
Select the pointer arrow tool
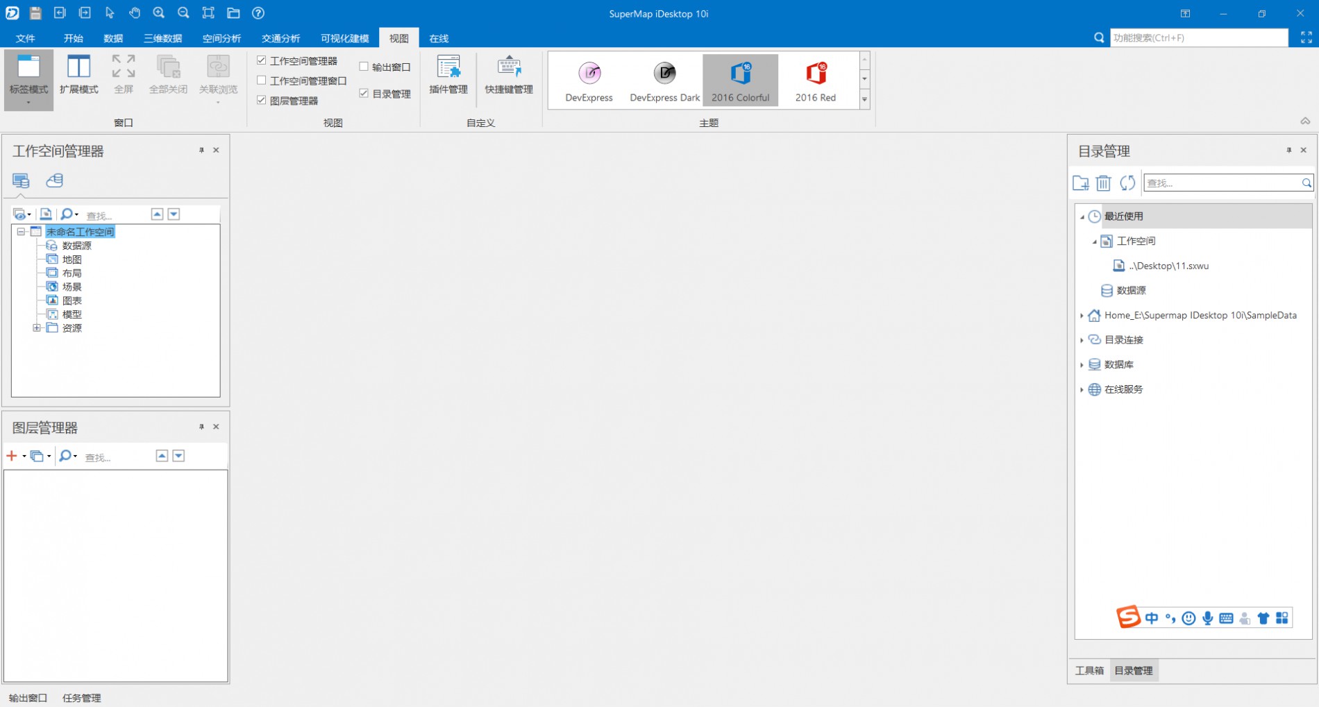point(110,13)
